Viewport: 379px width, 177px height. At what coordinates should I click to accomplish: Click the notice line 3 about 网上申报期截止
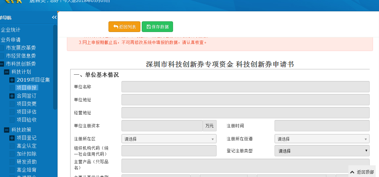pyautogui.click(x=143, y=42)
